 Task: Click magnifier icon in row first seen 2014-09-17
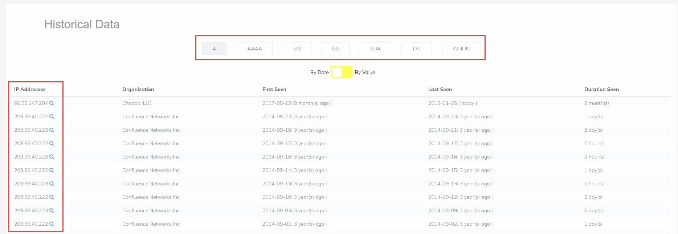(52, 144)
